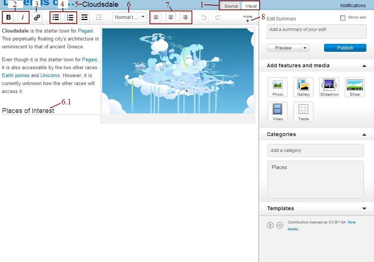Image resolution: width=374 pixels, height=262 pixels.
Task: Insert a Table into the article
Action: [x=303, y=112]
